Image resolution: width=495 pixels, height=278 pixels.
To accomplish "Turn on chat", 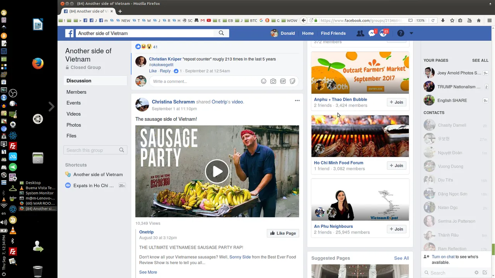I will coord(443,257).
